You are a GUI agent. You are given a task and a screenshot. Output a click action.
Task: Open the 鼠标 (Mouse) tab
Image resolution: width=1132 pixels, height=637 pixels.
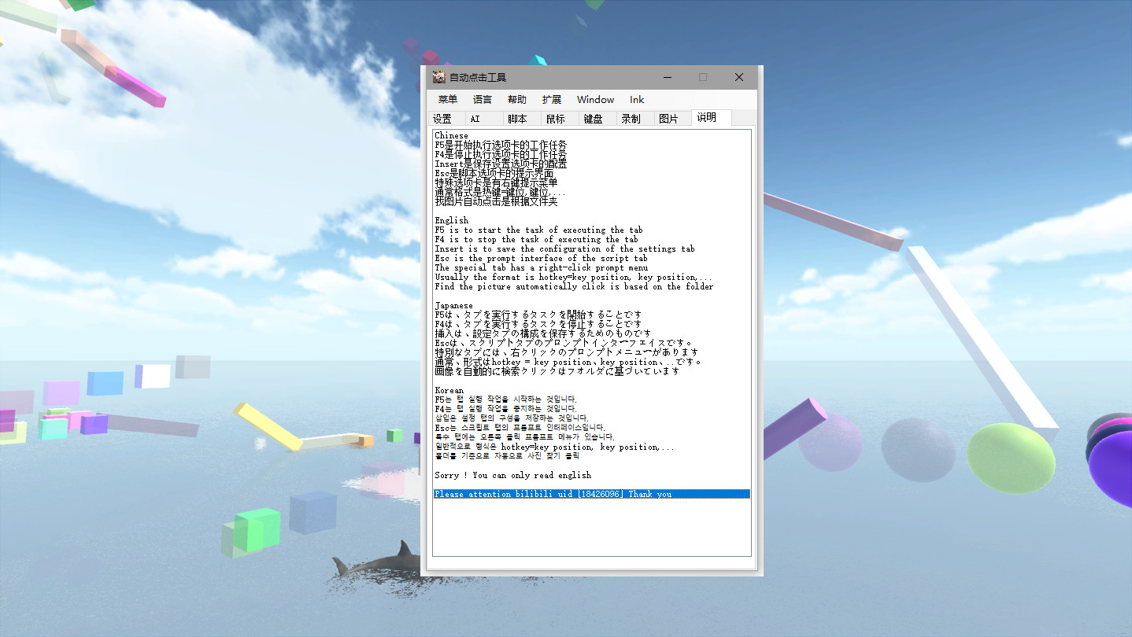click(557, 118)
